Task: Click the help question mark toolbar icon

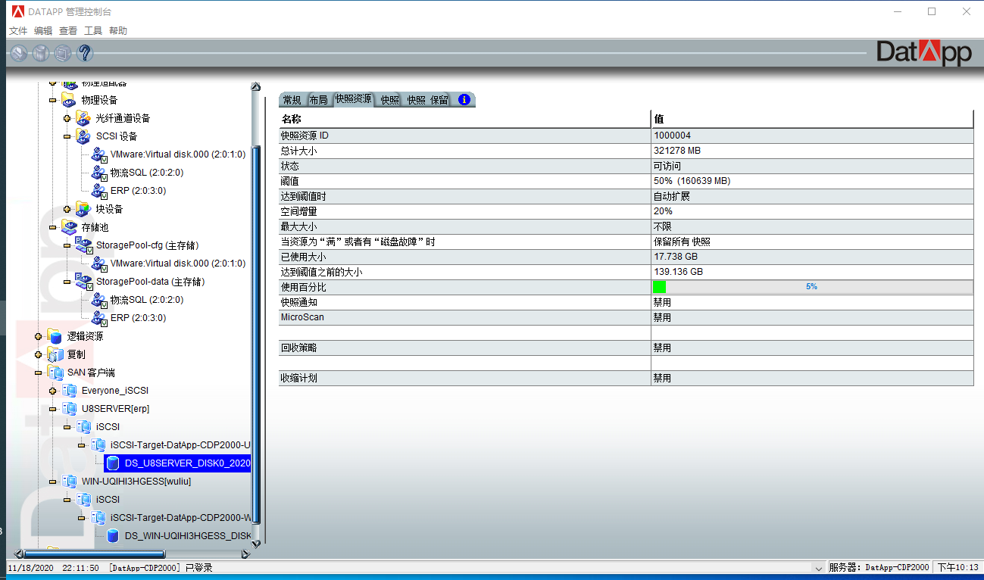Action: [85, 53]
